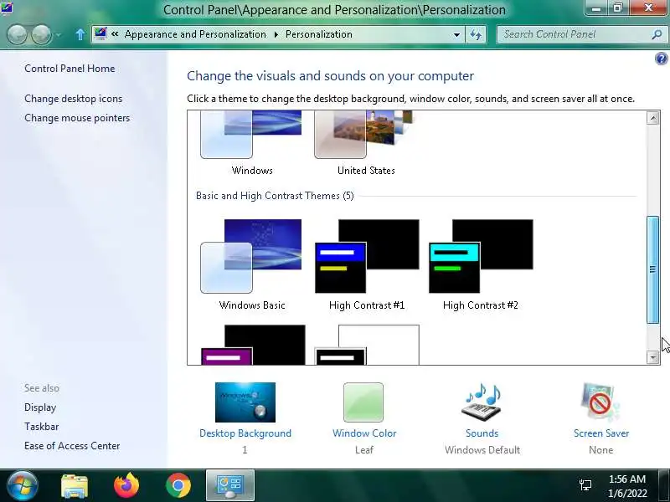Launch Google Chrome from the taskbar
The width and height of the screenshot is (670, 502).
[178, 485]
